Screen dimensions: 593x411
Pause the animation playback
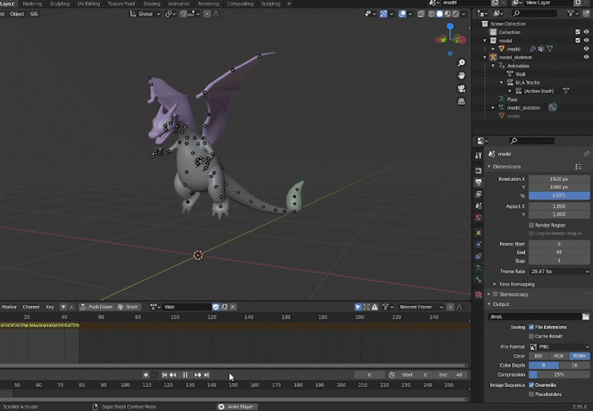185,375
